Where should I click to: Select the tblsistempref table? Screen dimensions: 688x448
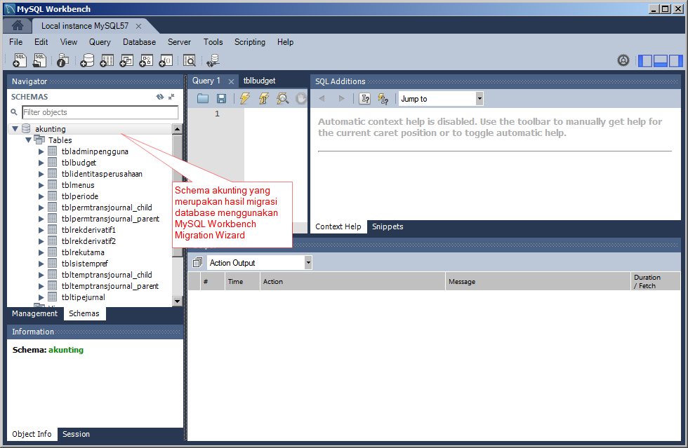(85, 264)
